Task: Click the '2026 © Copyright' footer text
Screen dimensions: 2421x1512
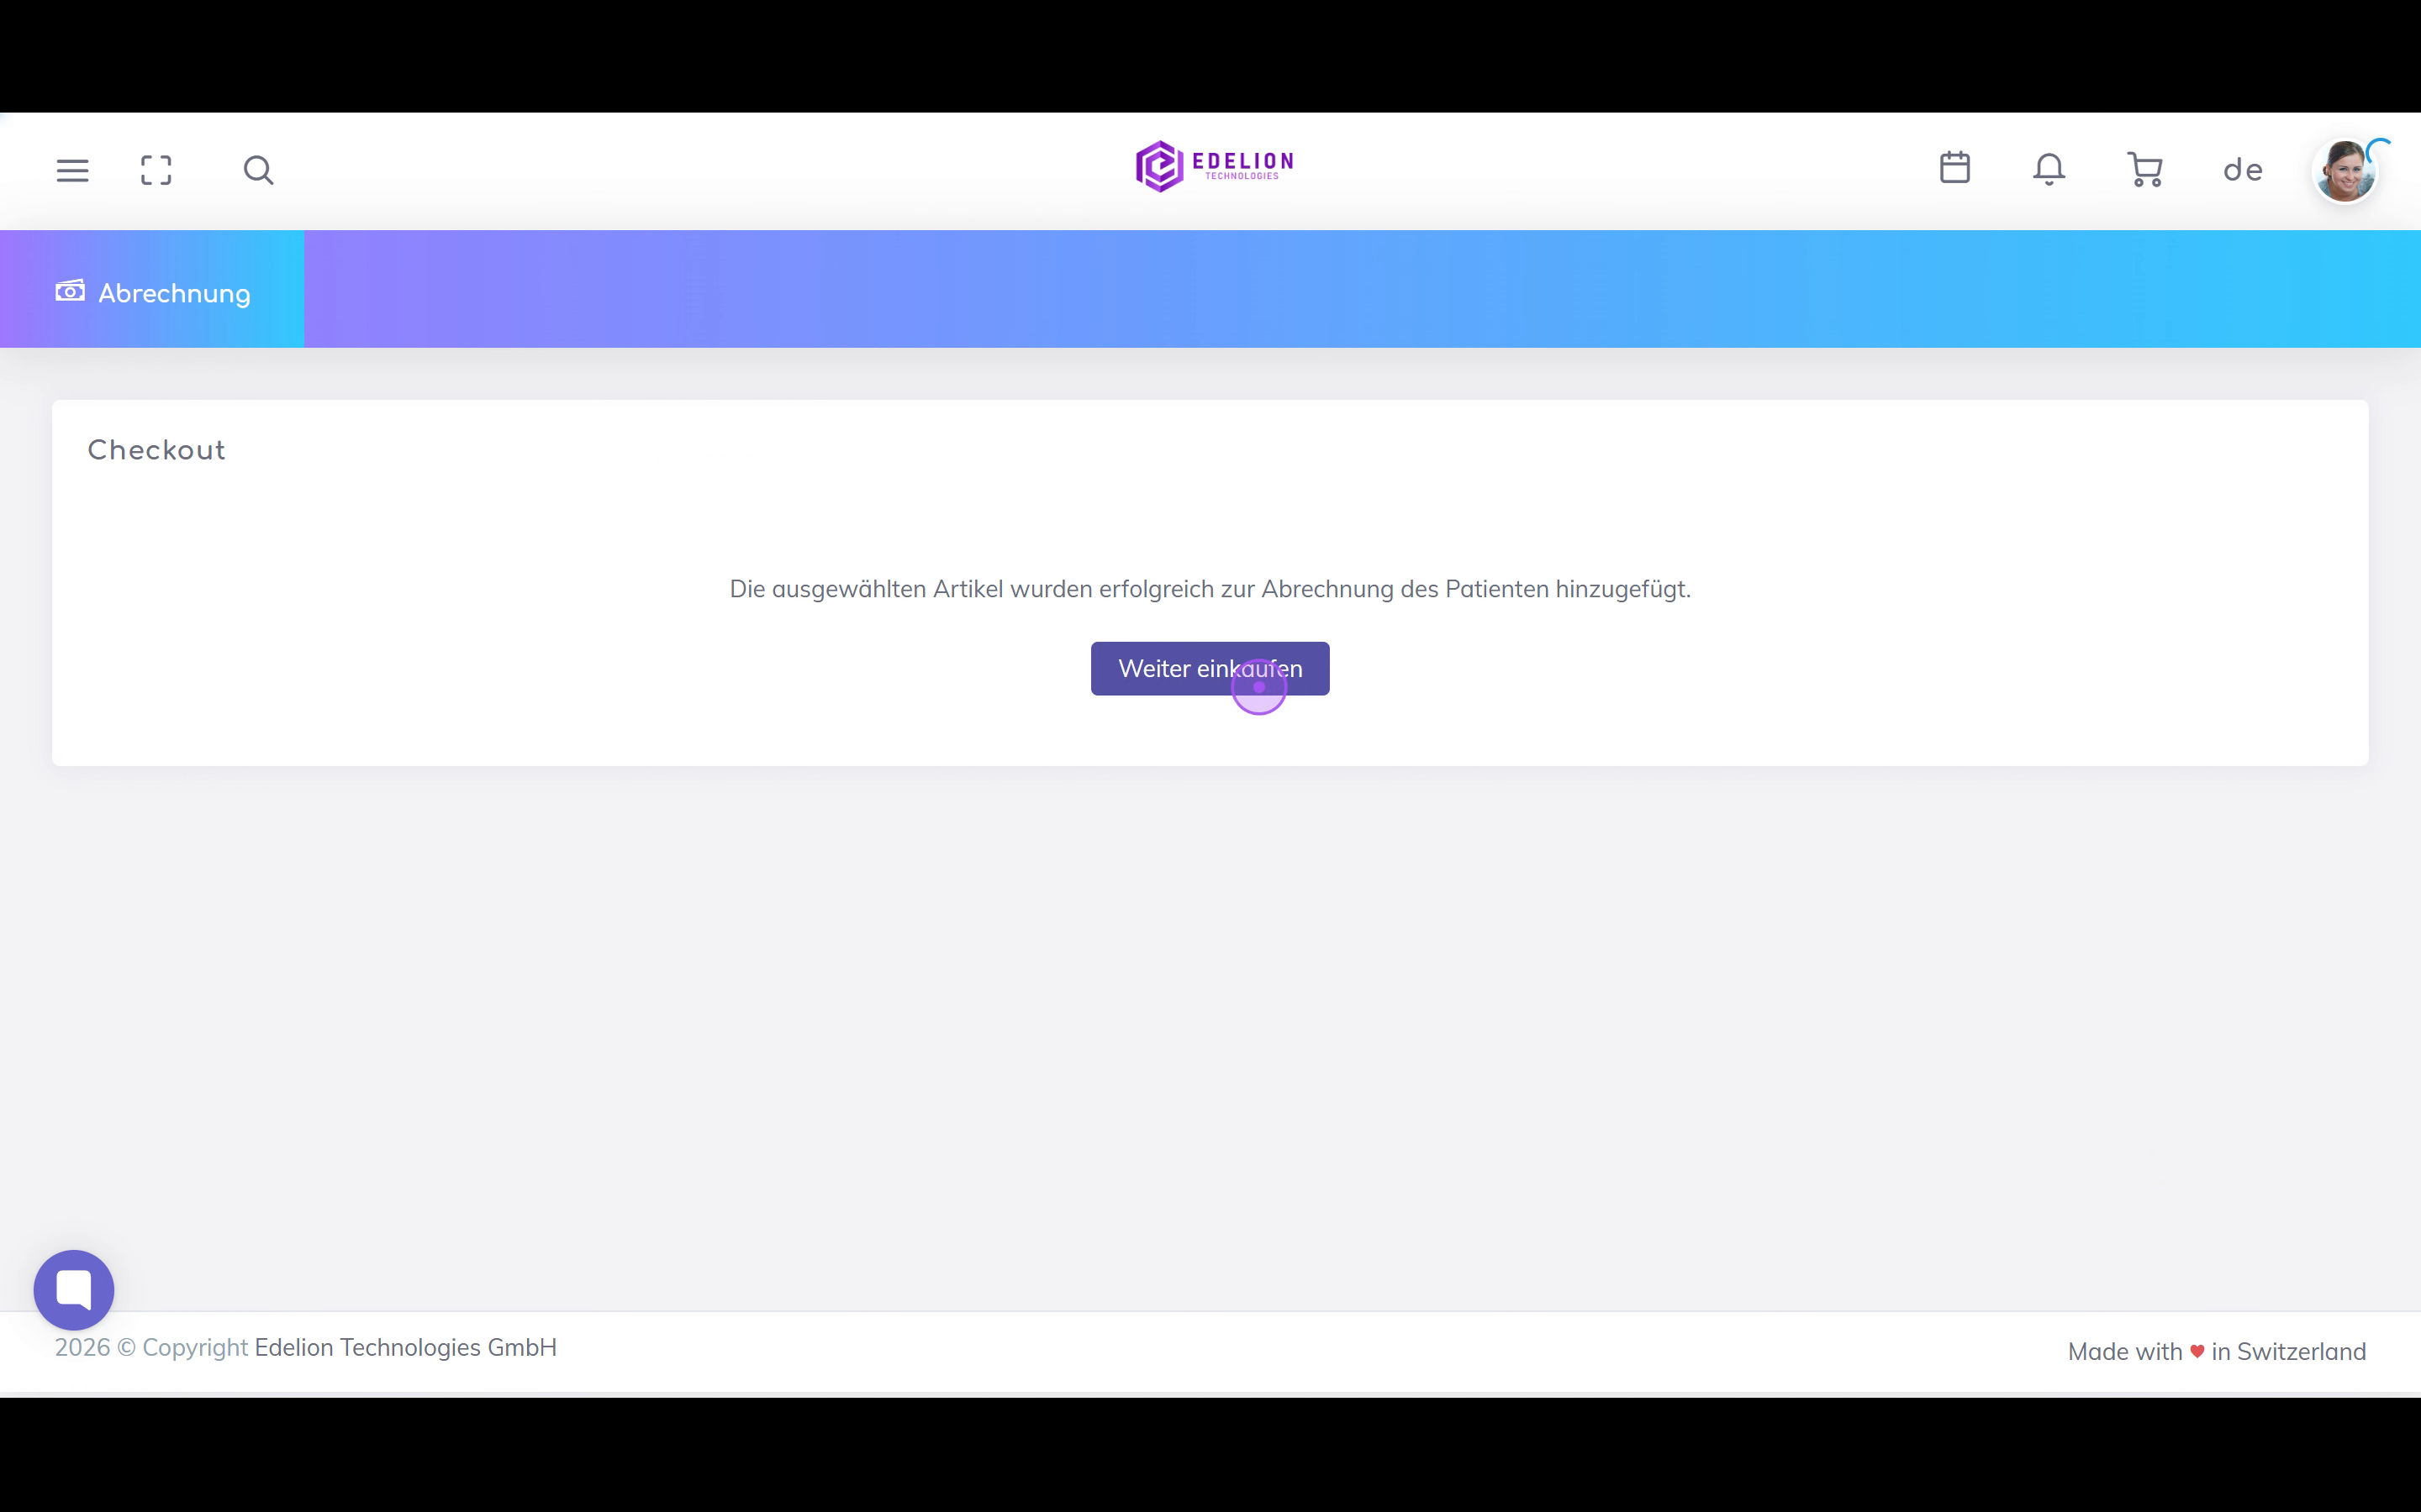Action: click(151, 1347)
